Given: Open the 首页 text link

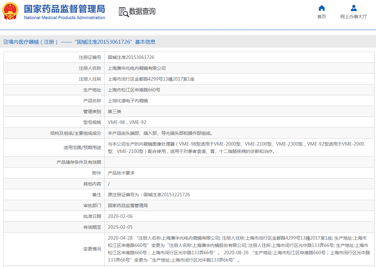Looking at the screenshot, I should 322,17.
